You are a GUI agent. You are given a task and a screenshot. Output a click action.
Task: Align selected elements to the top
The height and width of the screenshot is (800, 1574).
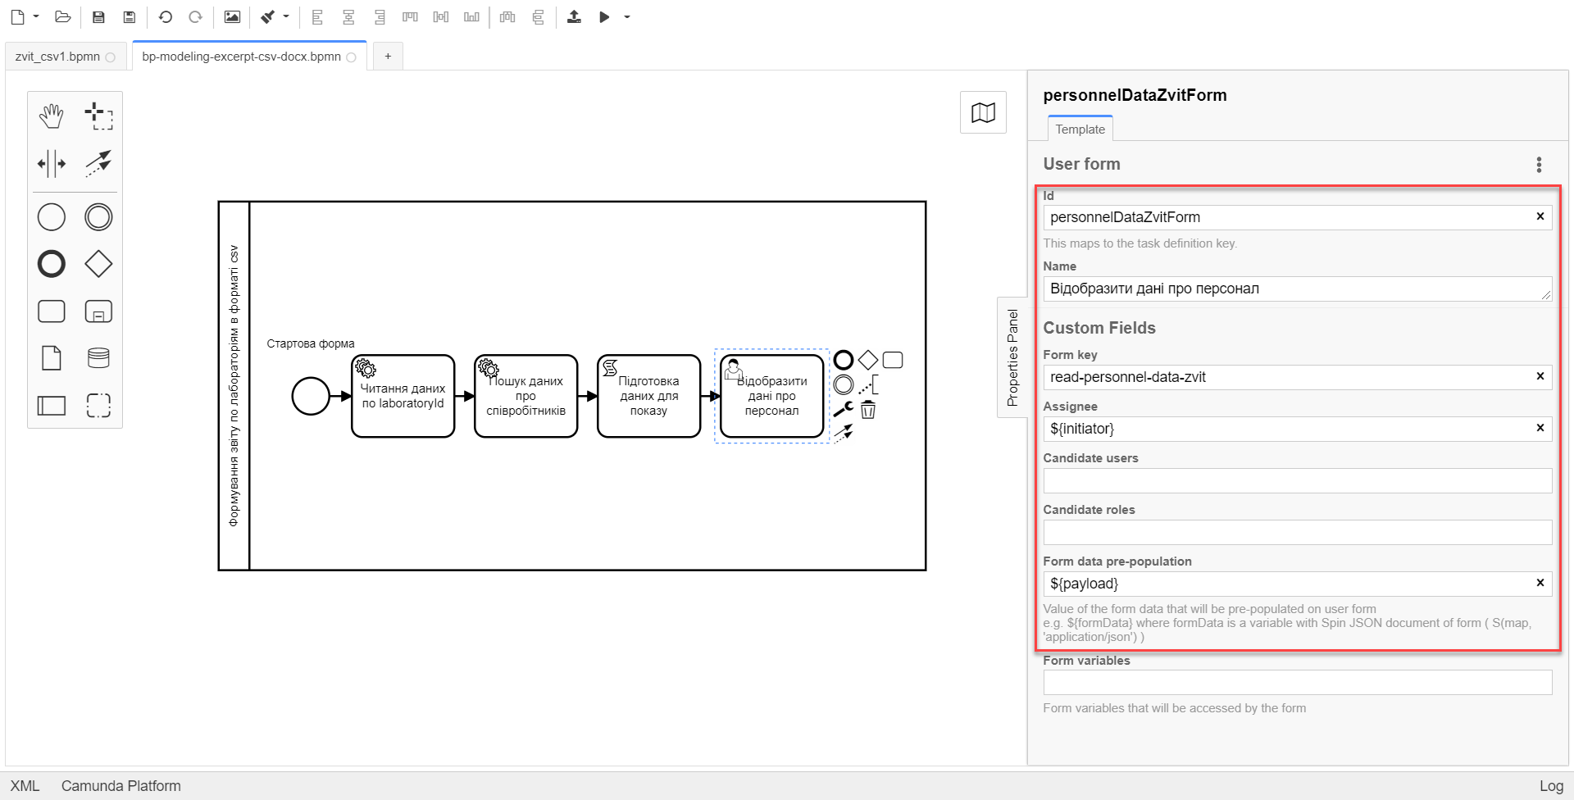(410, 16)
